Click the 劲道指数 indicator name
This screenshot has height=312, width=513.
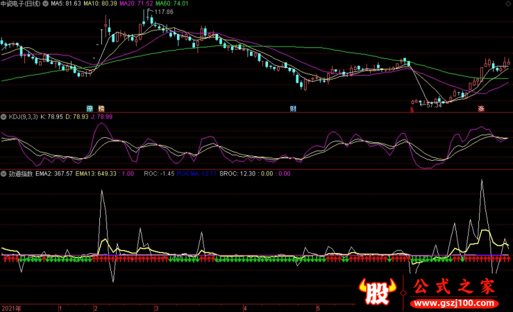click(20, 173)
